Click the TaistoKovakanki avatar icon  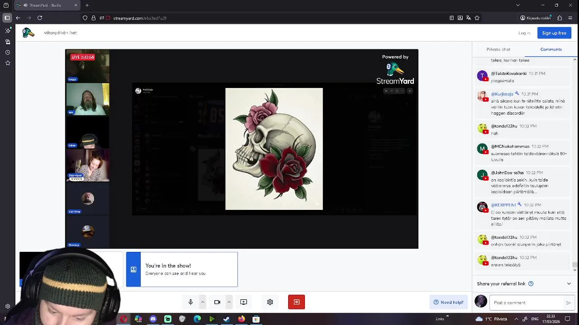(x=482, y=76)
